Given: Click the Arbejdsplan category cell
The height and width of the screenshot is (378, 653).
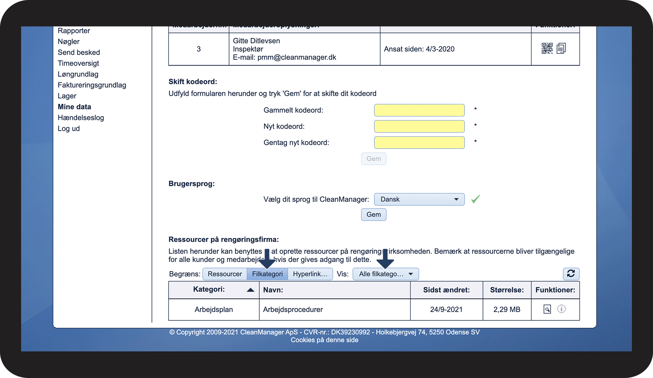Looking at the screenshot, I should (x=214, y=310).
